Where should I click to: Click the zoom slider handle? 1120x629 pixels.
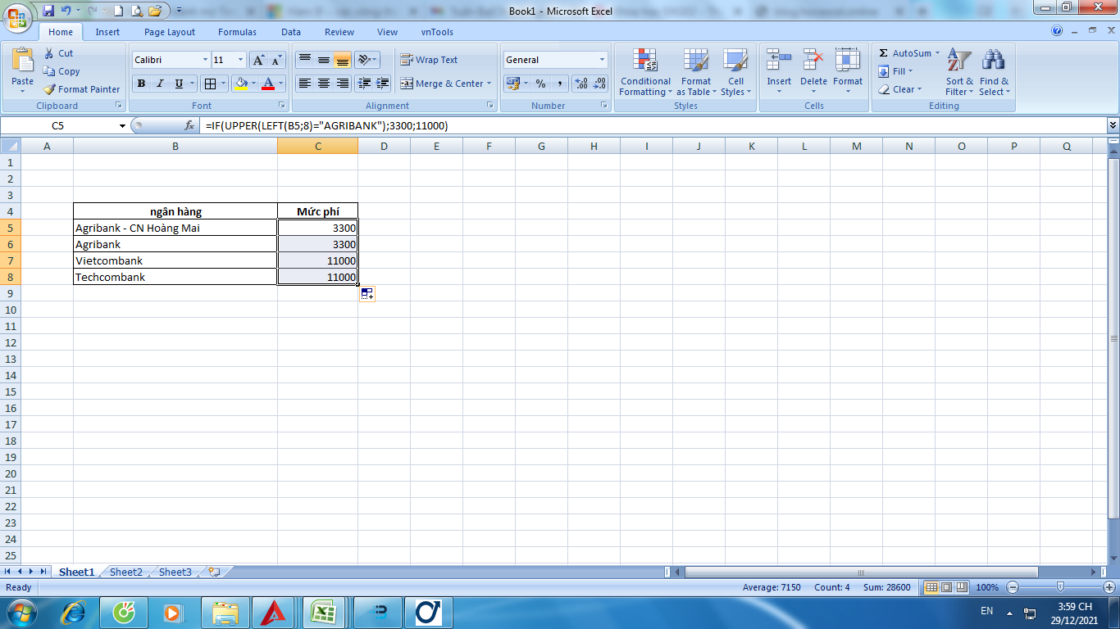coord(1060,587)
